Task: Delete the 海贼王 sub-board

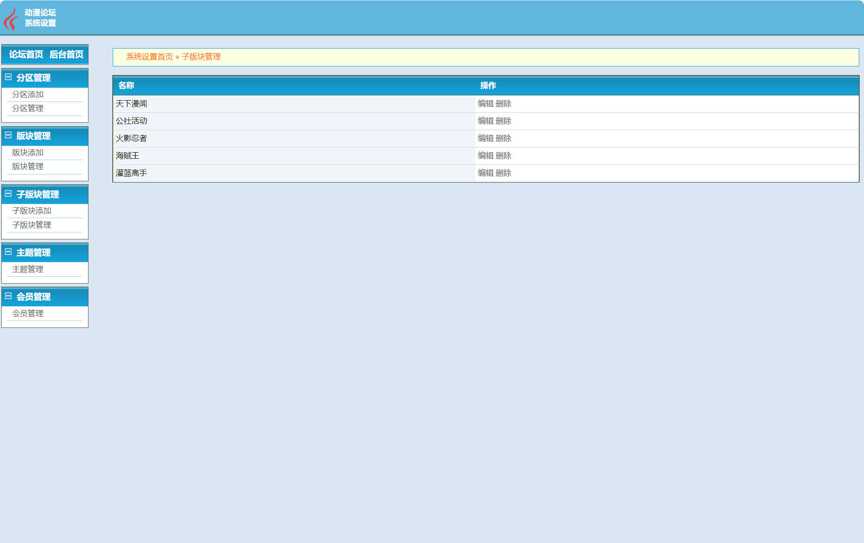Action: click(x=504, y=156)
